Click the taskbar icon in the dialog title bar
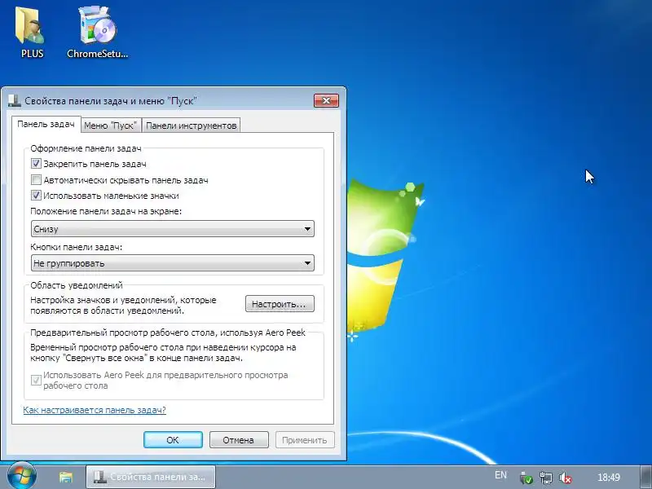Viewport: 652px width, 489px height. [x=15, y=100]
